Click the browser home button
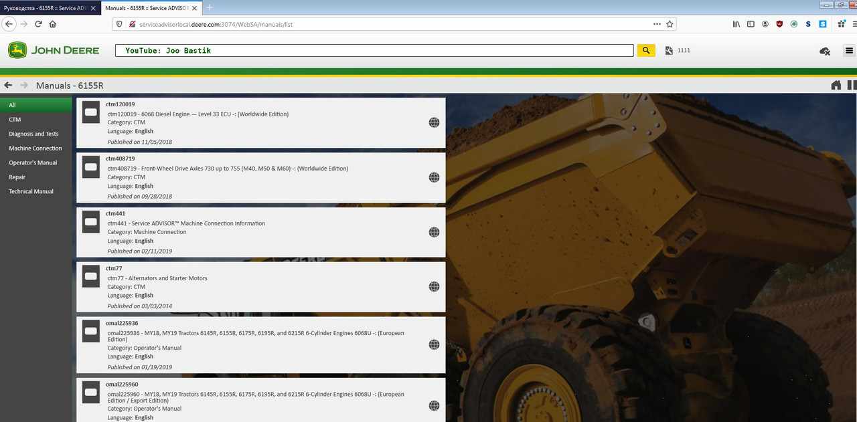 click(52, 24)
